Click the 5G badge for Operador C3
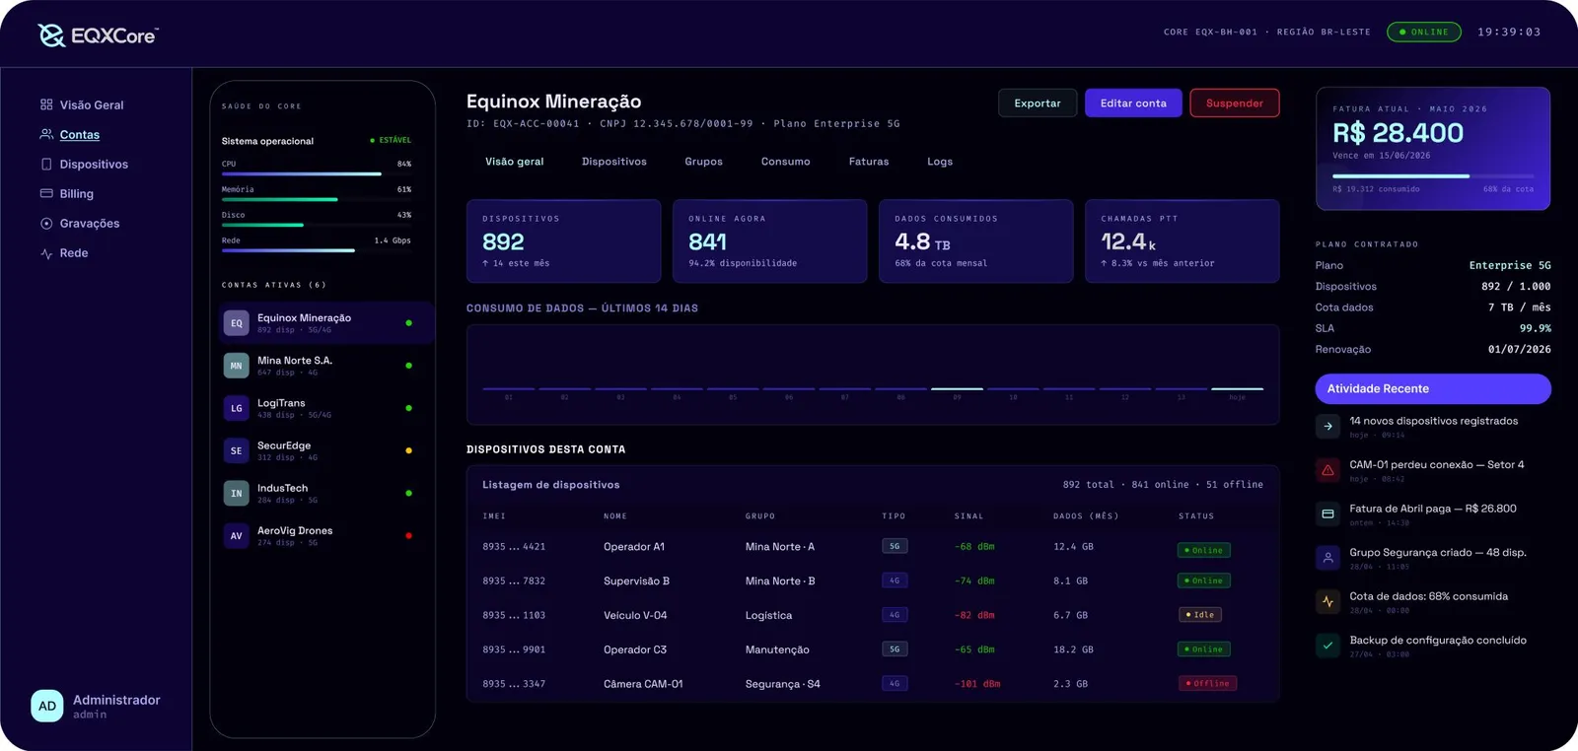The height and width of the screenshot is (751, 1578). click(895, 649)
